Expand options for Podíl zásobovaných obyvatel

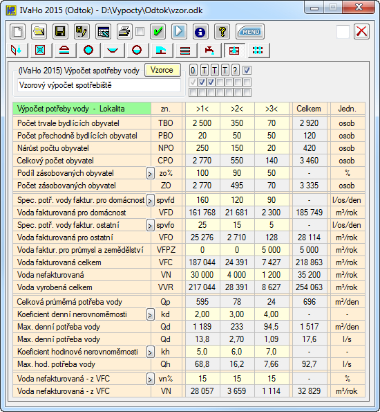point(150,174)
